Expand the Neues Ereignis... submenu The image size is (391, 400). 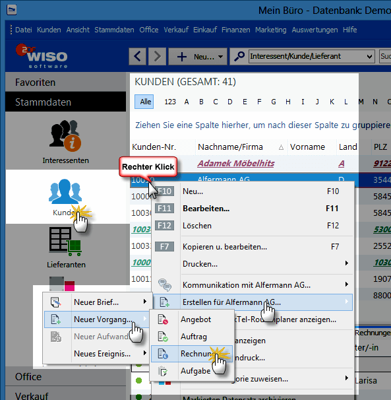pyautogui.click(x=145, y=353)
